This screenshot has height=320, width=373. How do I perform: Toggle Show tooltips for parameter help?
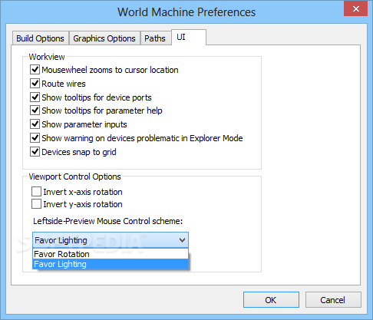pos(35,111)
